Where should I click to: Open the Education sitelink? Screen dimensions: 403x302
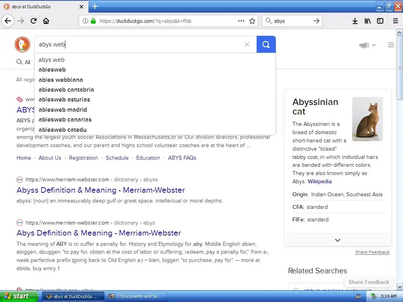pos(148,158)
